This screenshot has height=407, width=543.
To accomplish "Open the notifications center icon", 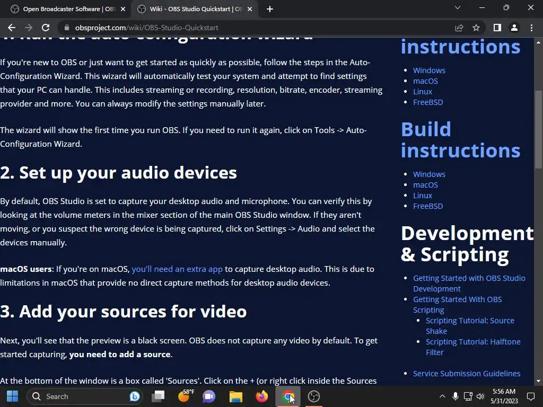I will (530, 396).
